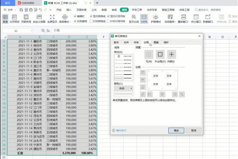Click the formula bar input field

pos(144,31)
